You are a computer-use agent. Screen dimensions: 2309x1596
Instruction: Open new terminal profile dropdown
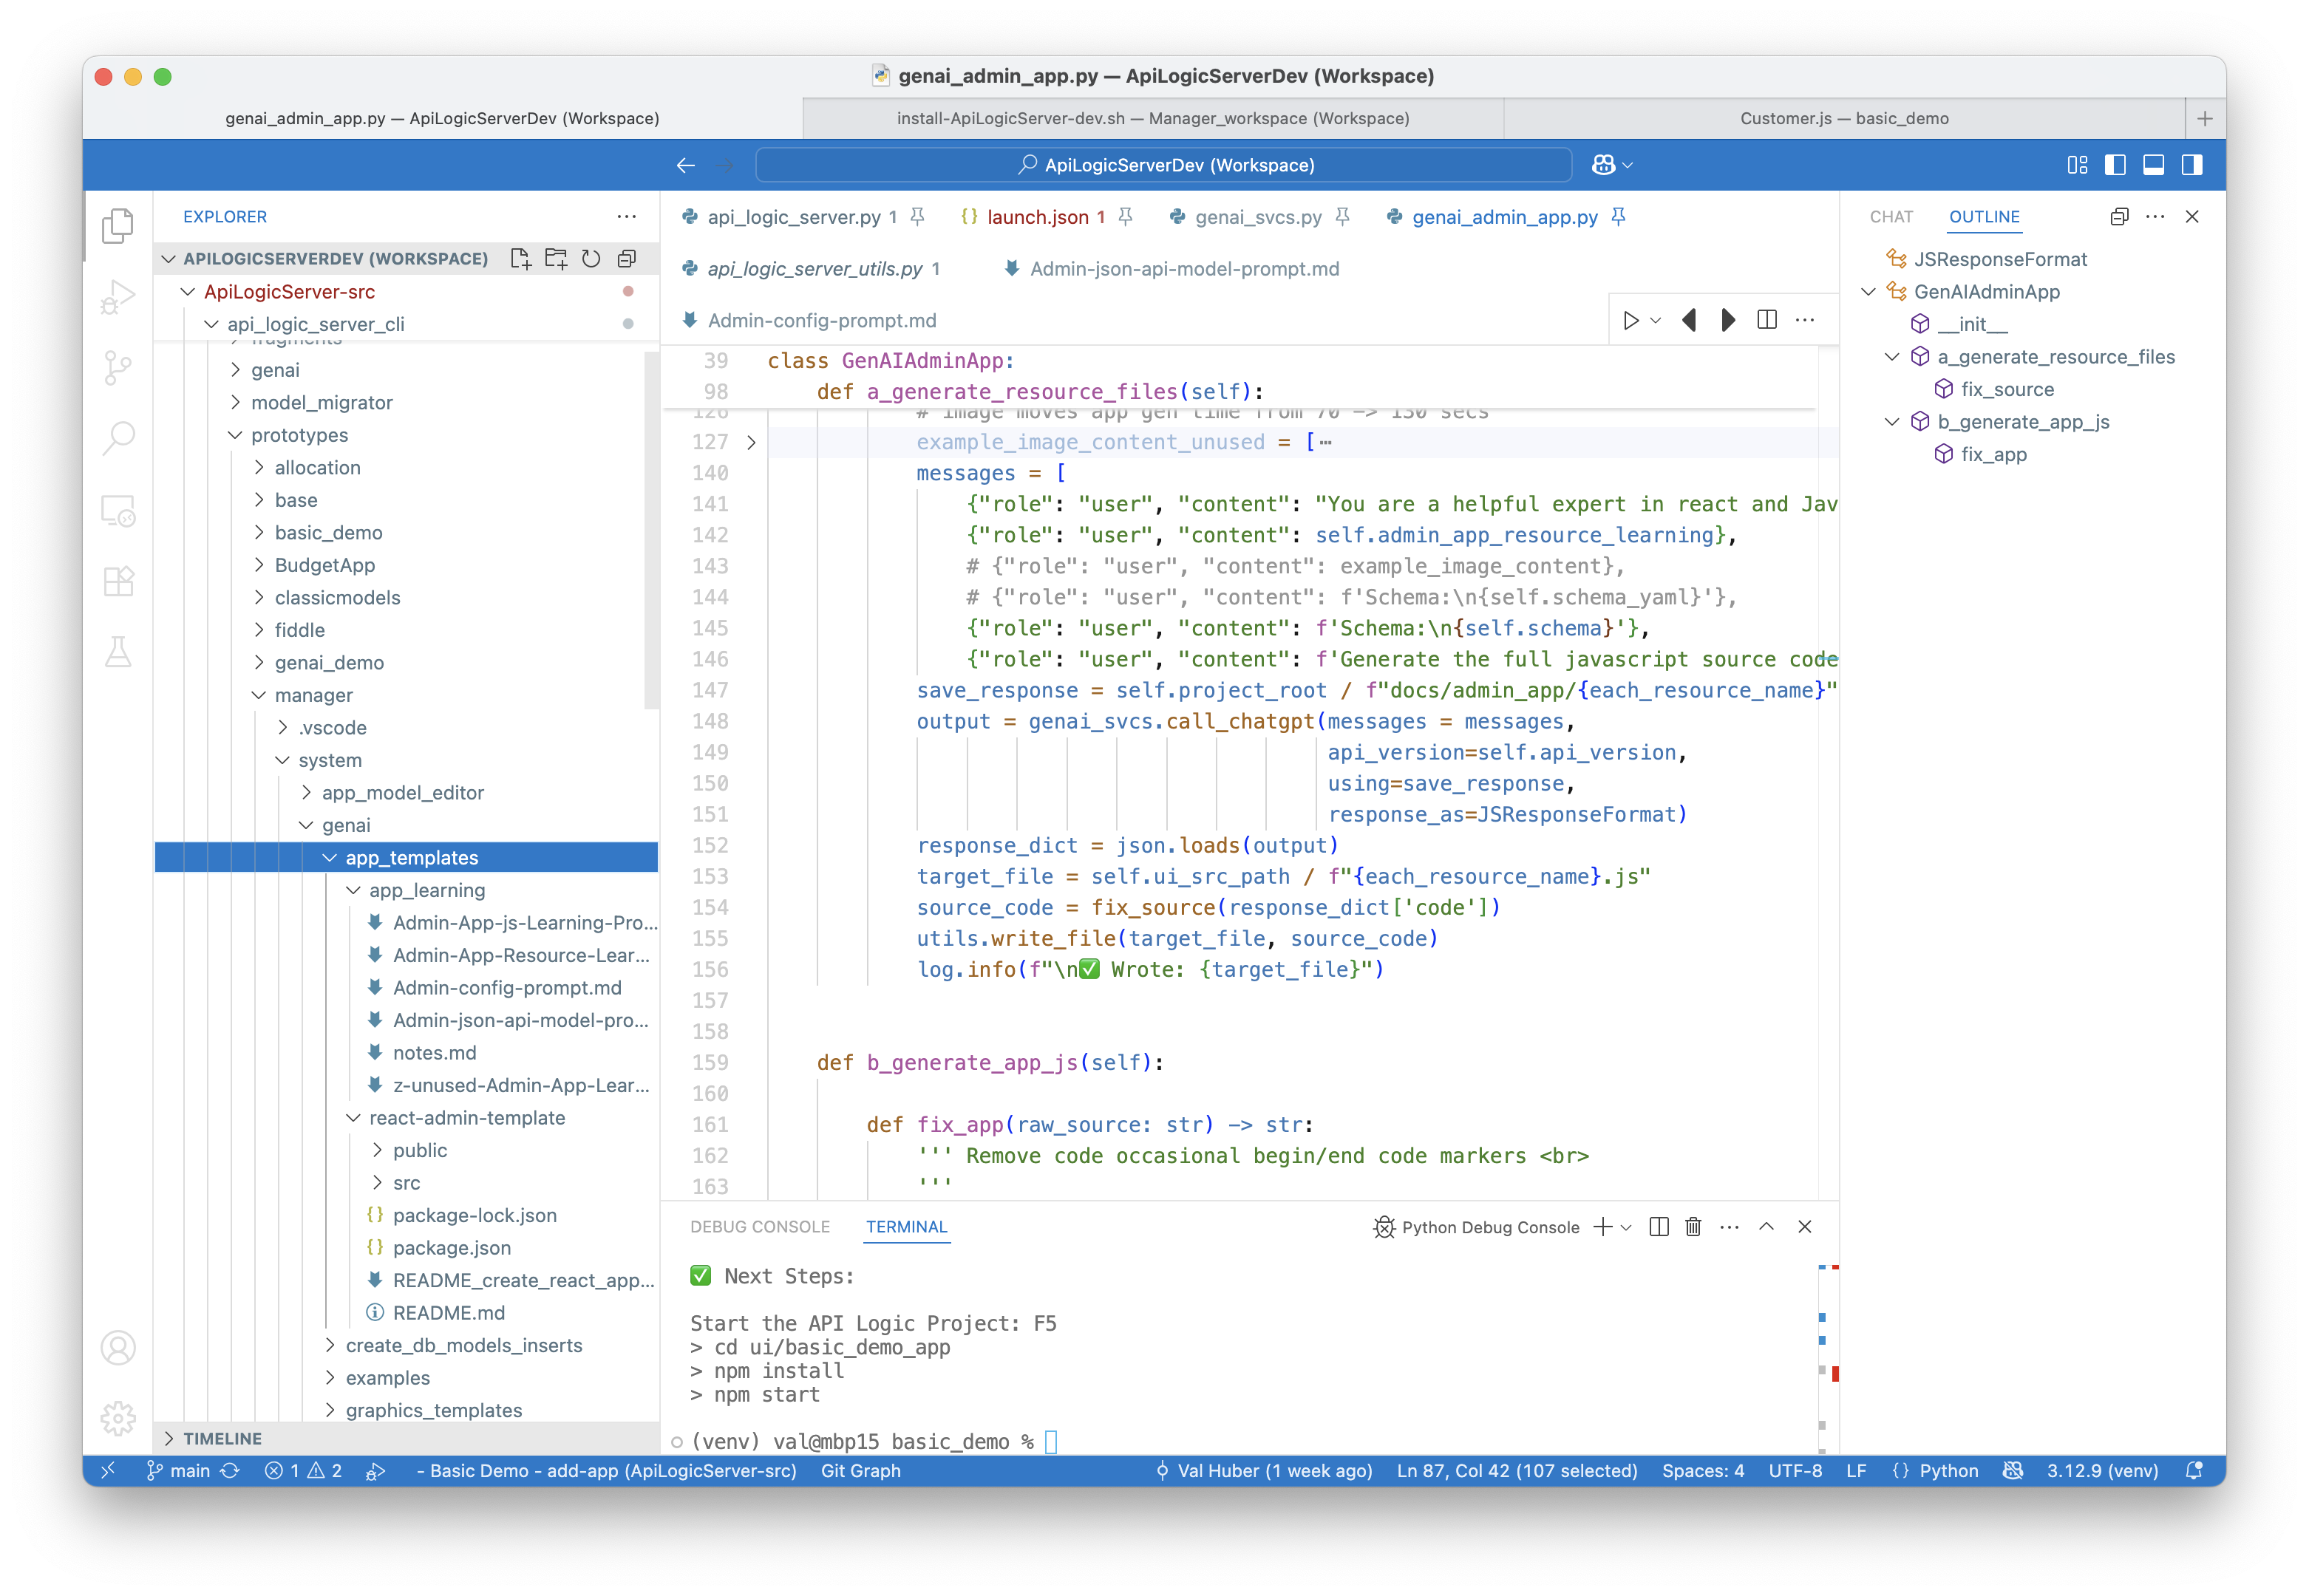(x=1626, y=1227)
